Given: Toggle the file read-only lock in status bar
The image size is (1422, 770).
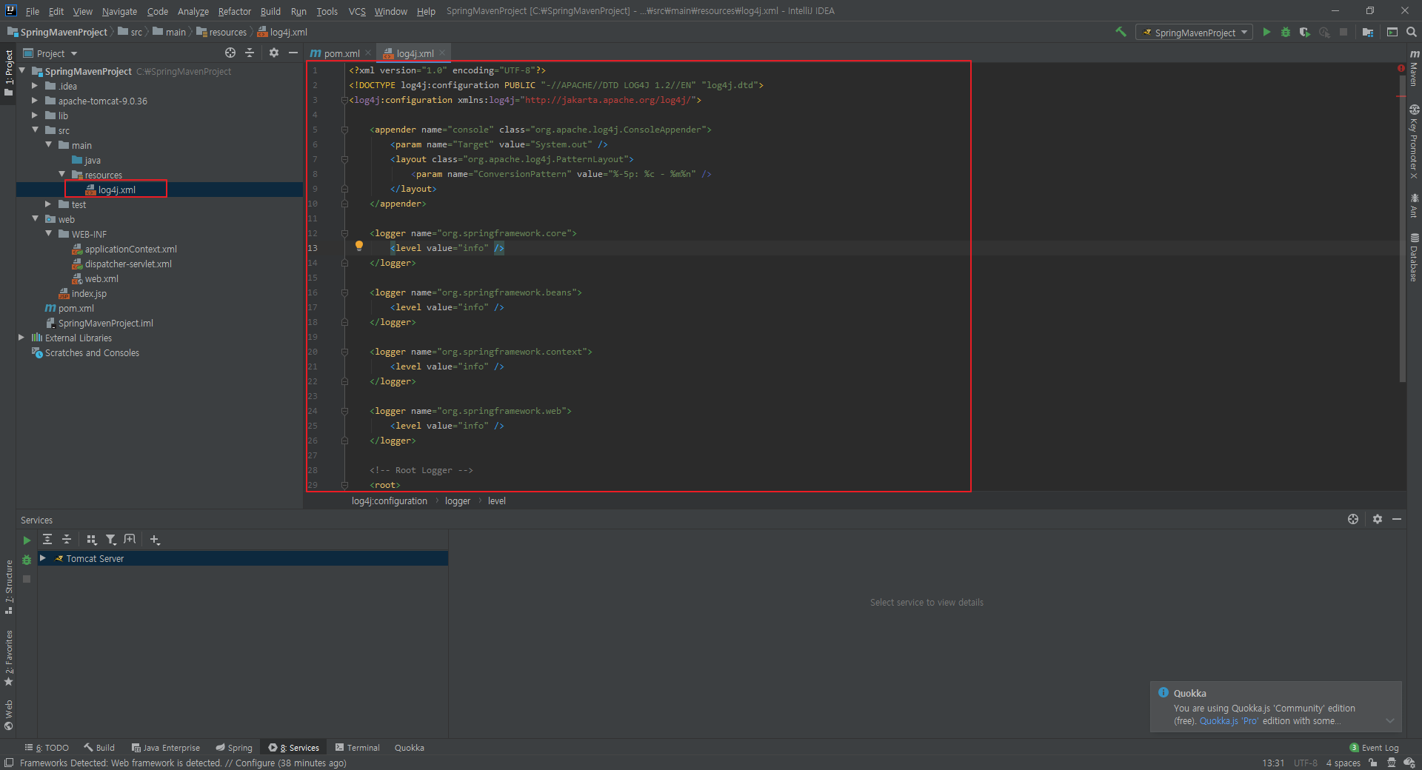Looking at the screenshot, I should pyautogui.click(x=1373, y=763).
